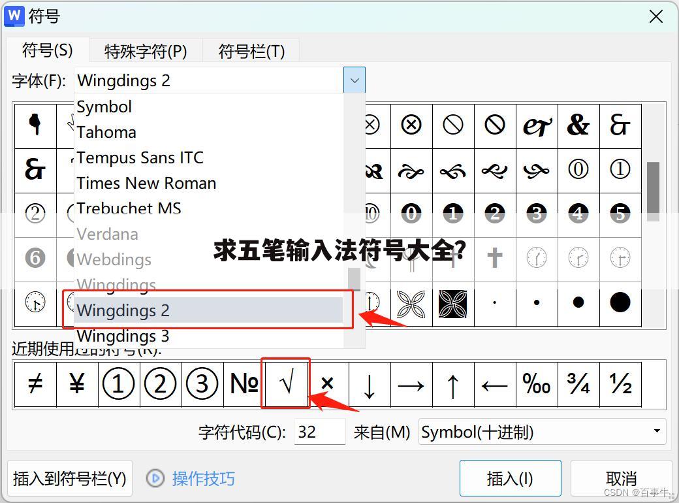Click the slashed circle ⊘ symbol

click(453, 125)
